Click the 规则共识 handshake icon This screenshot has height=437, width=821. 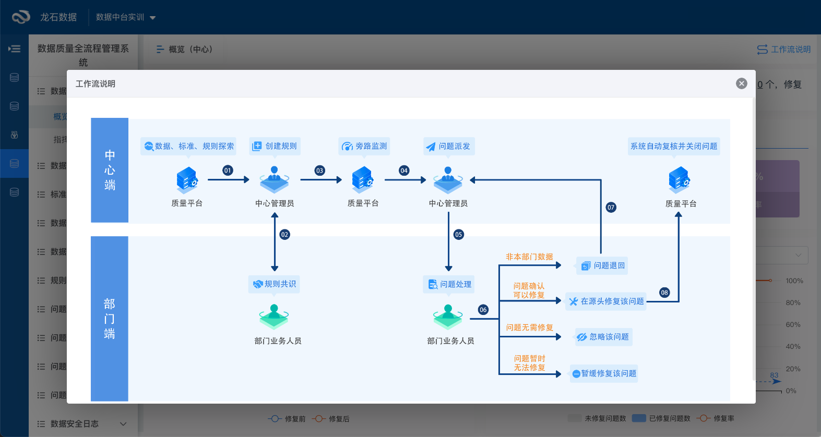pyautogui.click(x=258, y=284)
